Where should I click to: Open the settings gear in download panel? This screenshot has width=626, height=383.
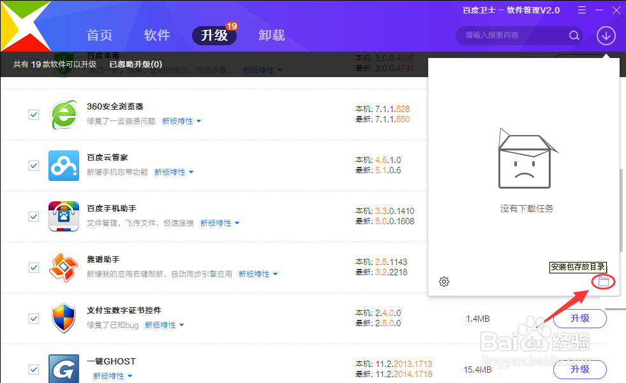(444, 281)
